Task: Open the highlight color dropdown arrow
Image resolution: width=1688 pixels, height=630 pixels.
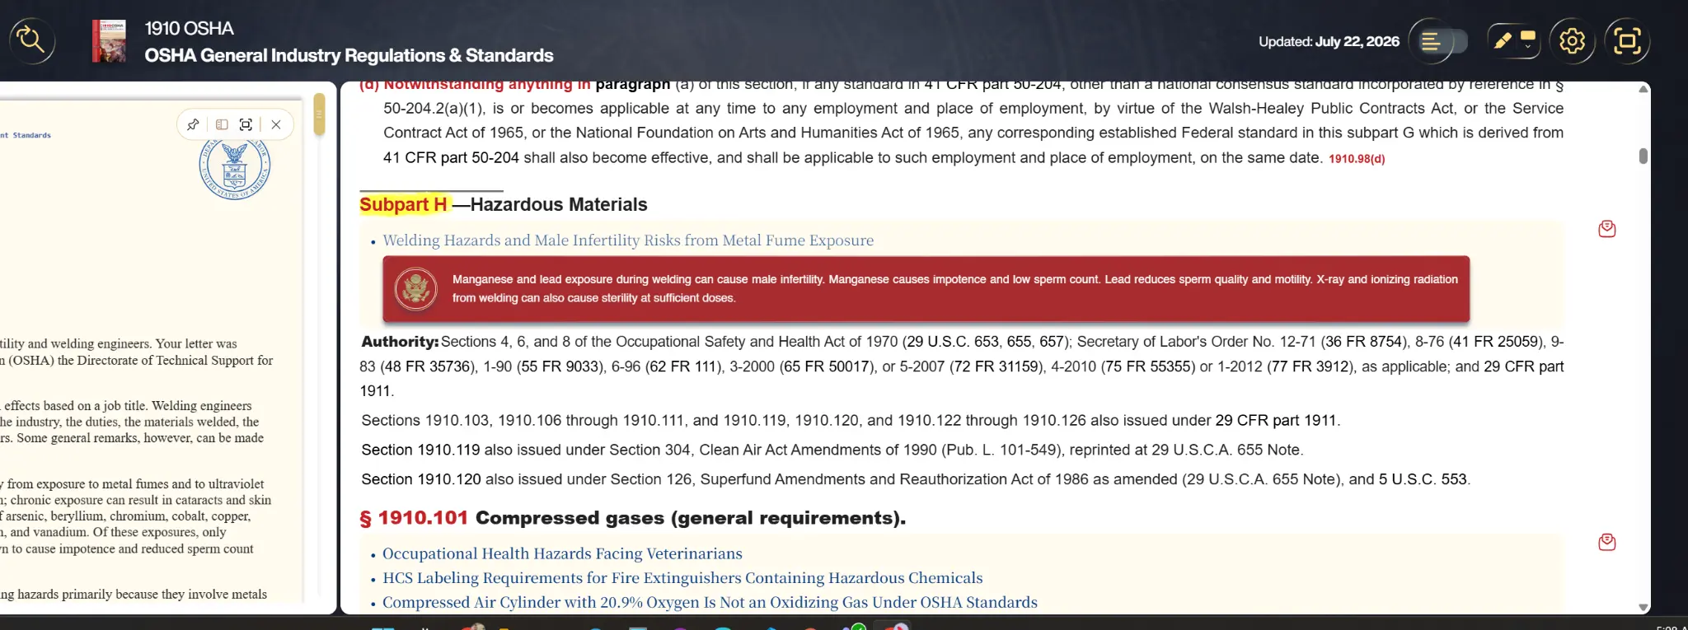Action: 1528,46
